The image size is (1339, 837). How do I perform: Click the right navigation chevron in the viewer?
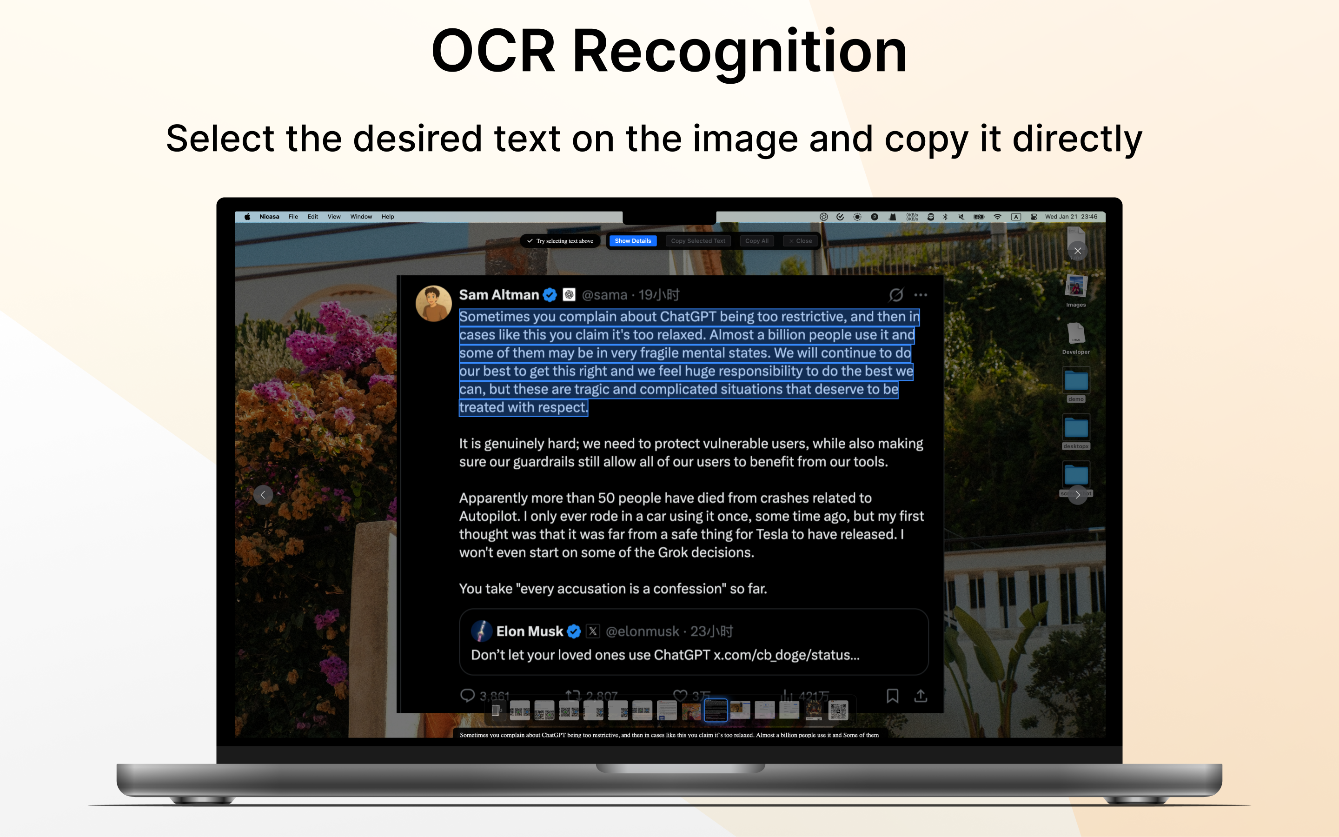click(1078, 494)
